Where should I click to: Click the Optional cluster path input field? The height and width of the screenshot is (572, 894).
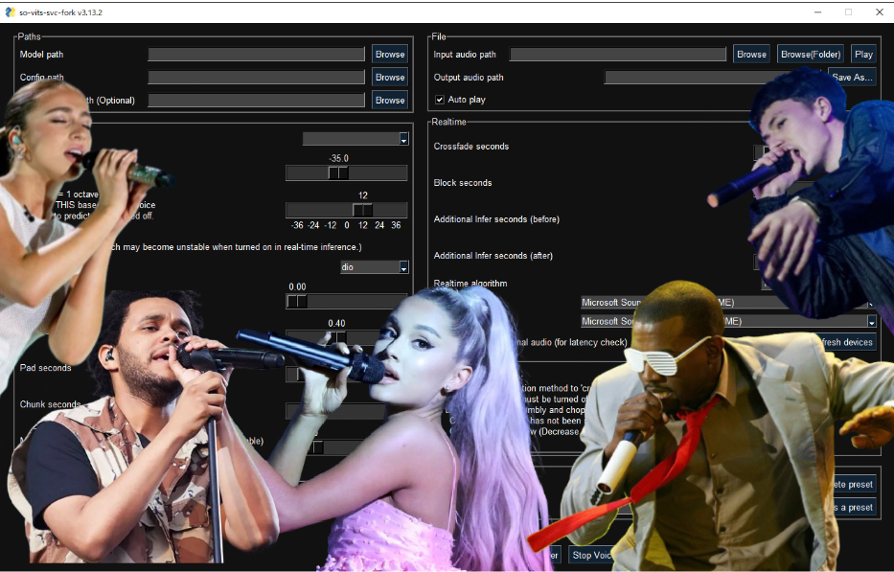pos(256,100)
